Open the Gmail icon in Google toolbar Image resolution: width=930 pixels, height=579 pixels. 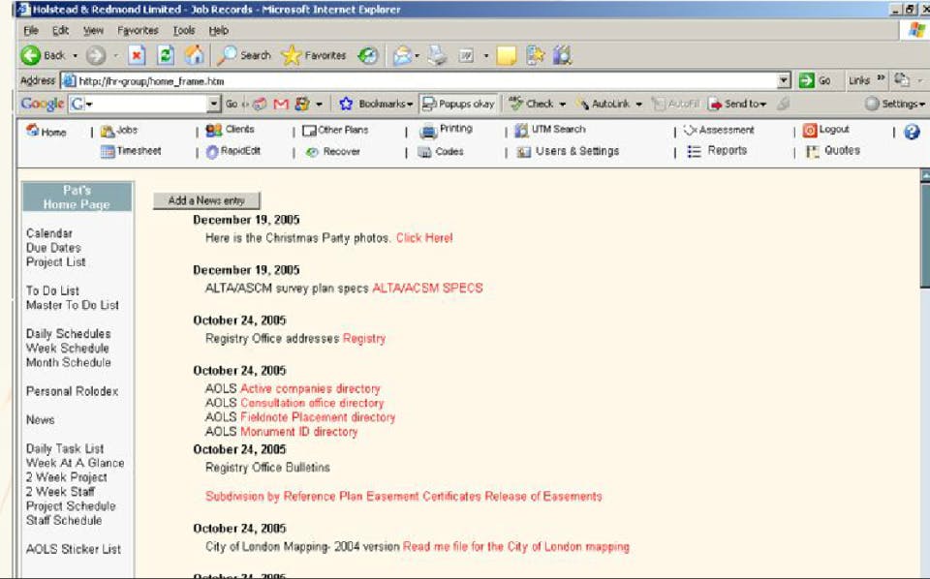tap(281, 105)
